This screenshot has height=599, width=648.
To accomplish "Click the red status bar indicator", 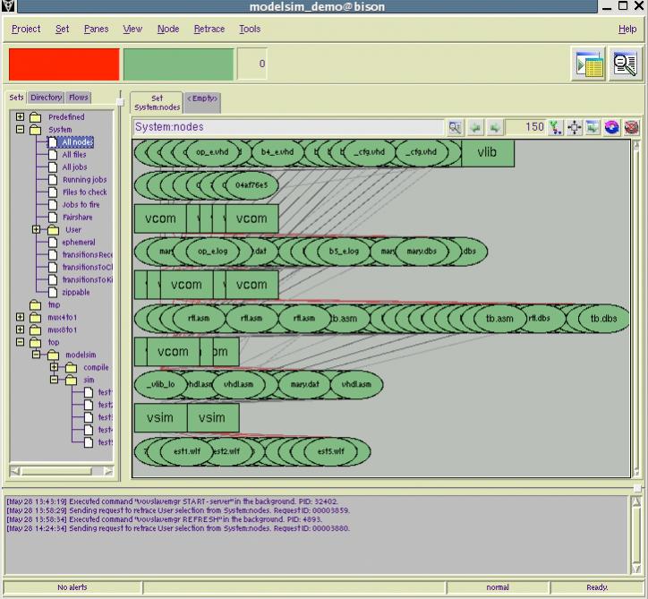I will (64, 64).
